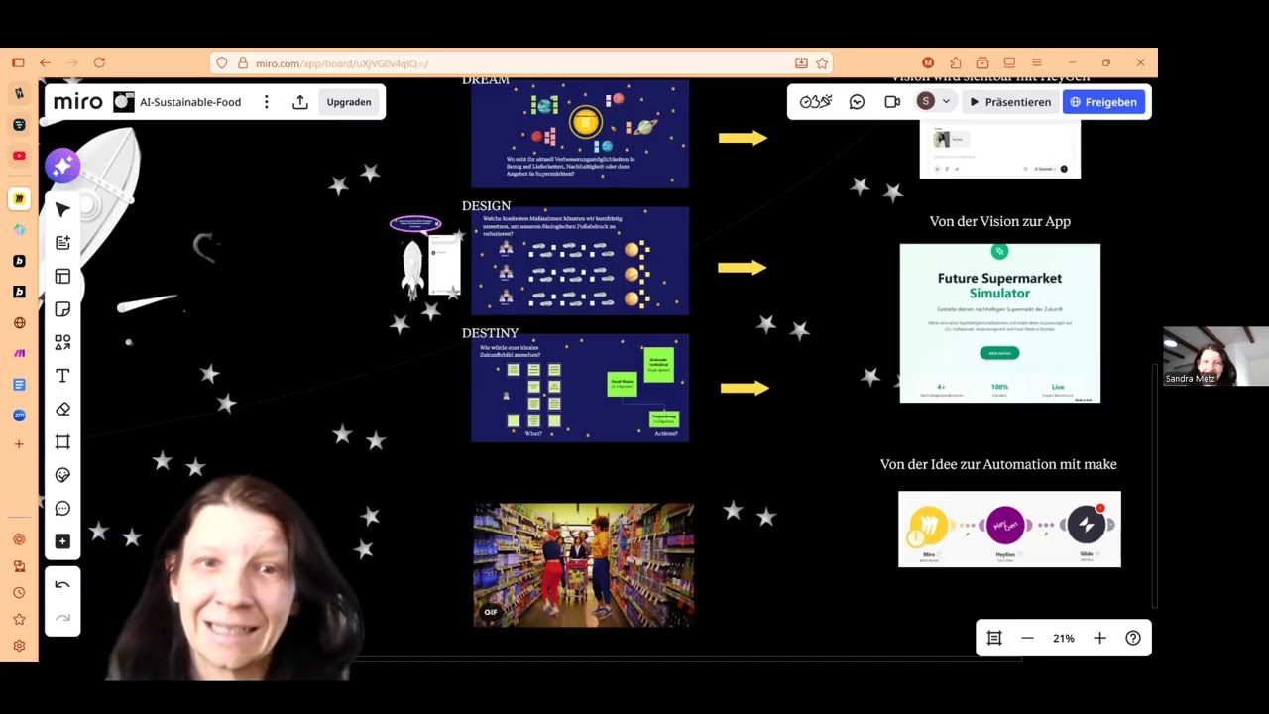Expand the collaborator avatar S dropdown
The width and height of the screenshot is (1269, 714).
tap(934, 101)
